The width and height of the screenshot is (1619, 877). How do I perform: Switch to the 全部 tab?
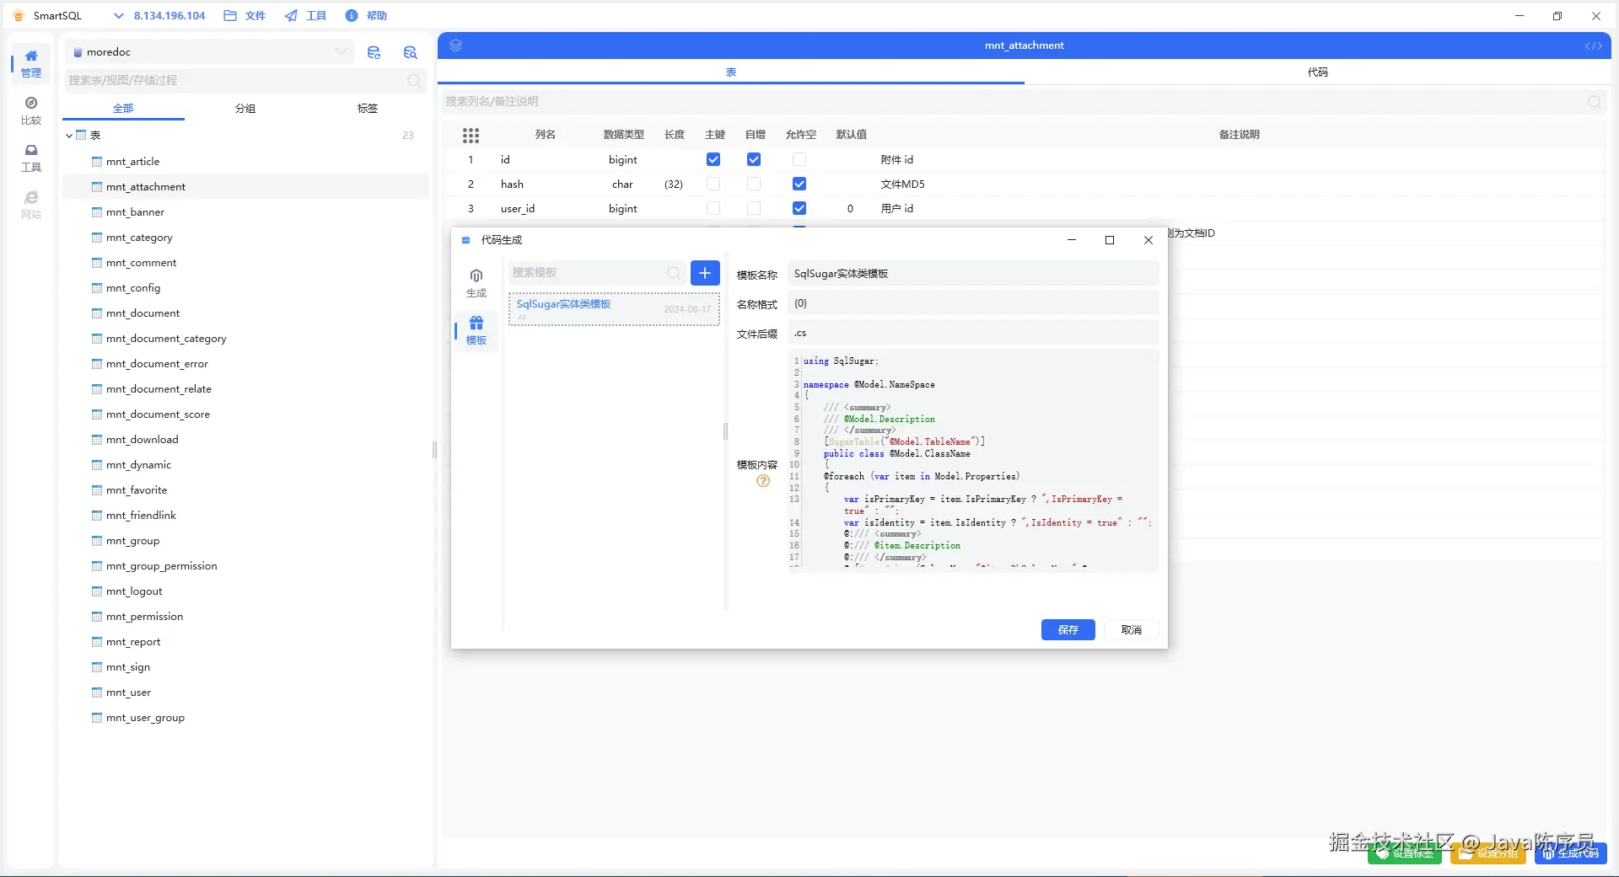point(123,109)
